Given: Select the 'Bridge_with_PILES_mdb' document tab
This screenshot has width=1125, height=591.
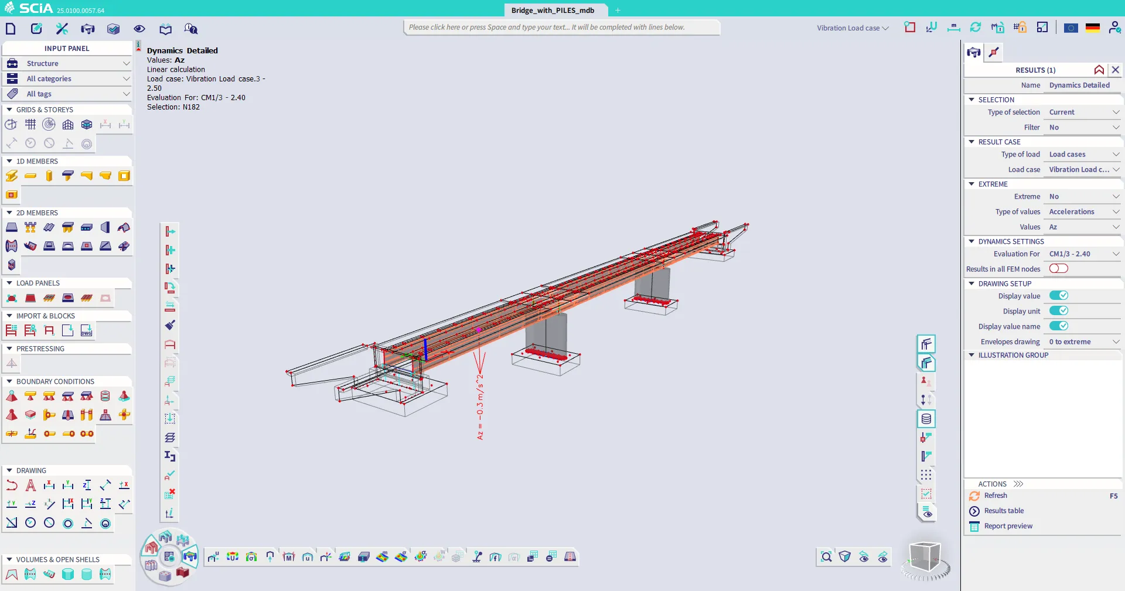Looking at the screenshot, I should tap(553, 10).
